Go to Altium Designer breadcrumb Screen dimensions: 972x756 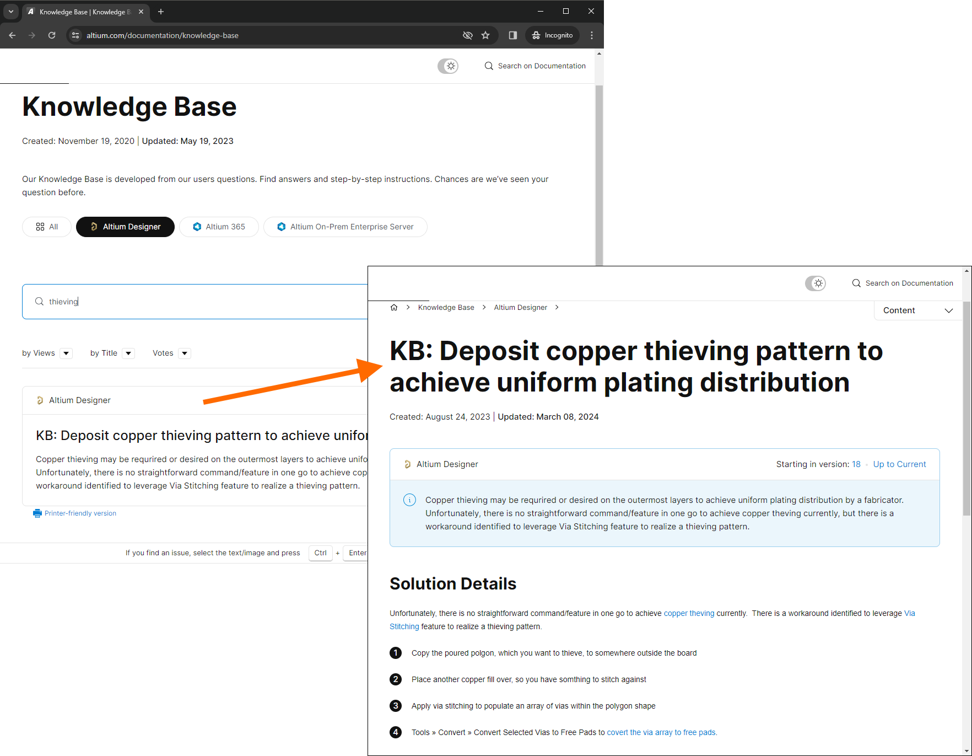pos(521,308)
